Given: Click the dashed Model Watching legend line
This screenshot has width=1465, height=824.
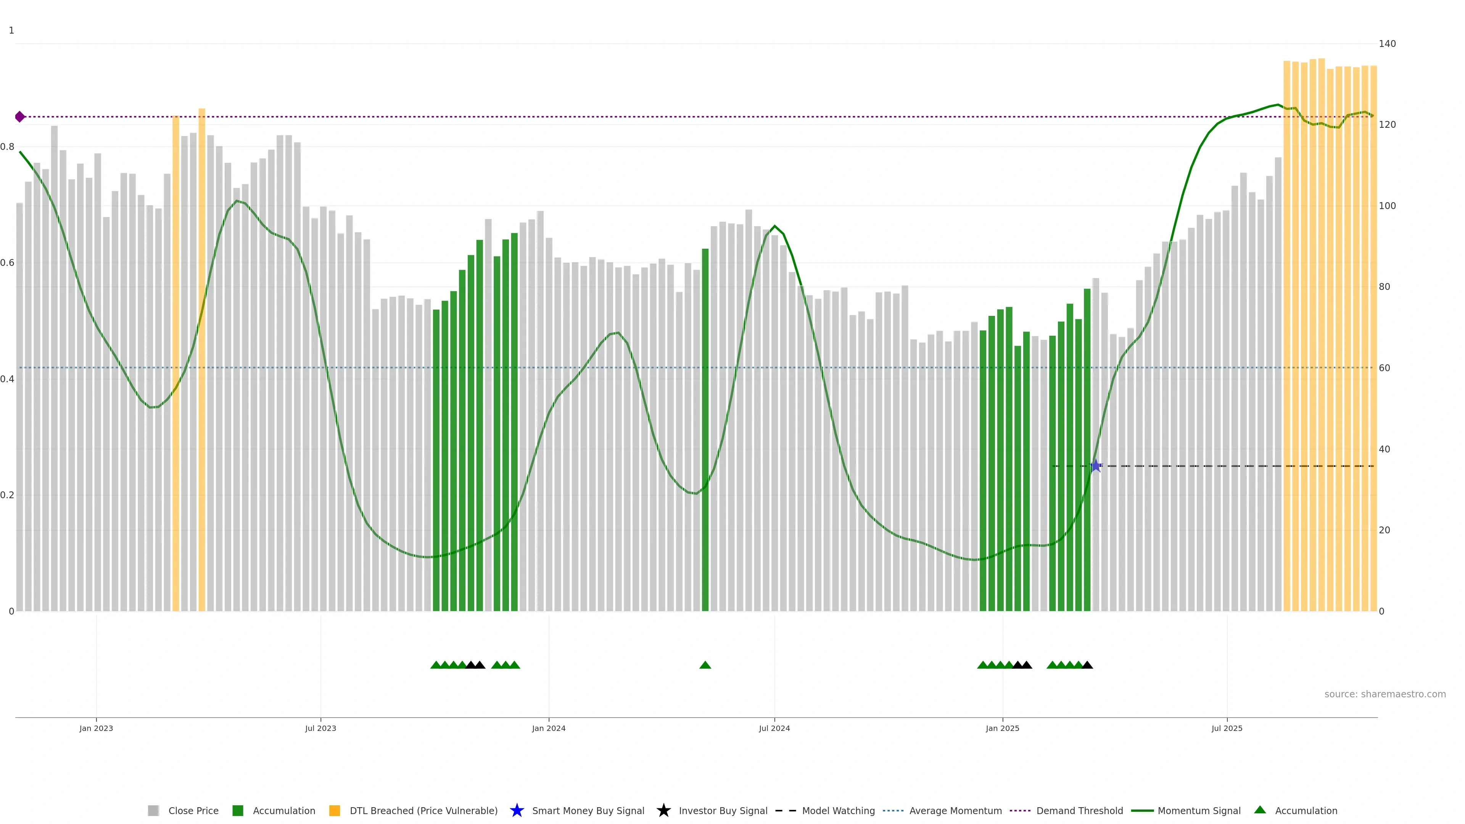Looking at the screenshot, I should (786, 810).
